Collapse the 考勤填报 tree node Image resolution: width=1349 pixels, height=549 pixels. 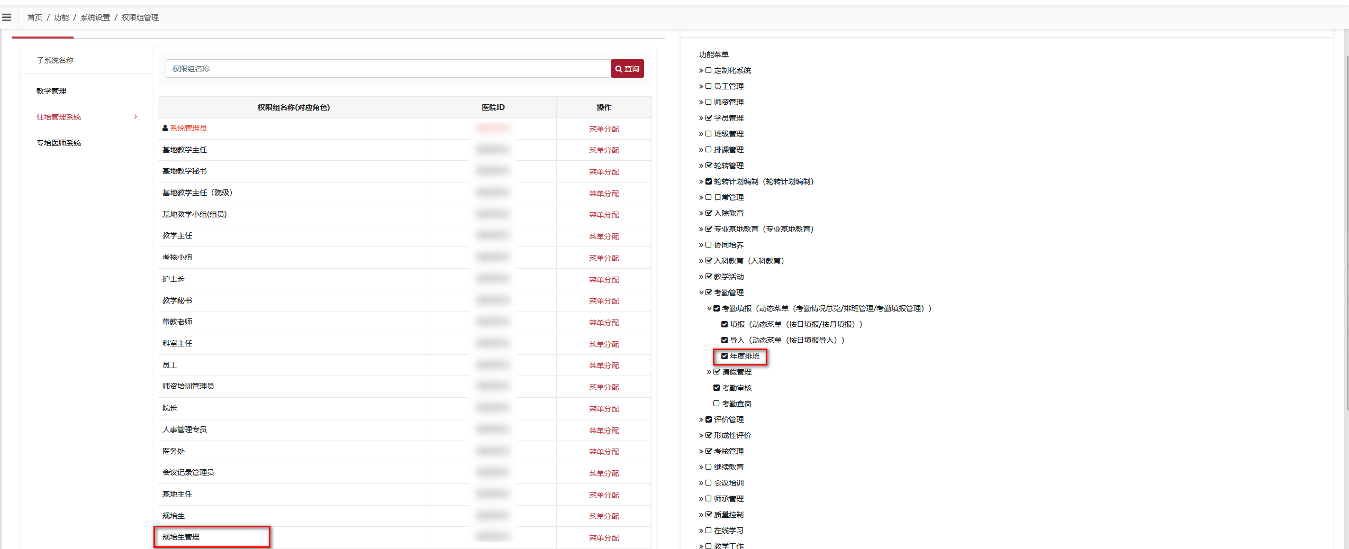(709, 308)
